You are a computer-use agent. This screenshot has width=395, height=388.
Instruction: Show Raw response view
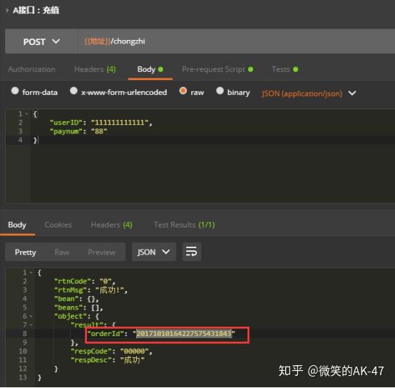[62, 252]
